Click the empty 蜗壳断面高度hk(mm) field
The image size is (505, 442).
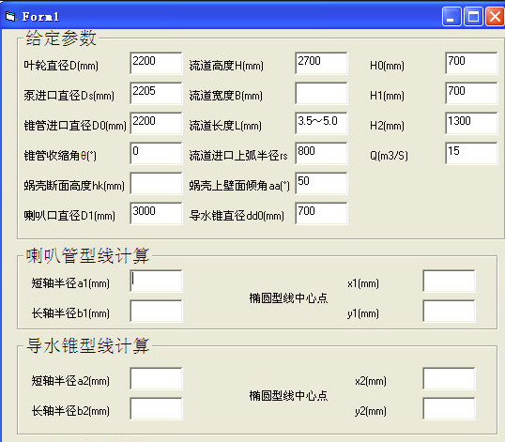click(x=156, y=183)
